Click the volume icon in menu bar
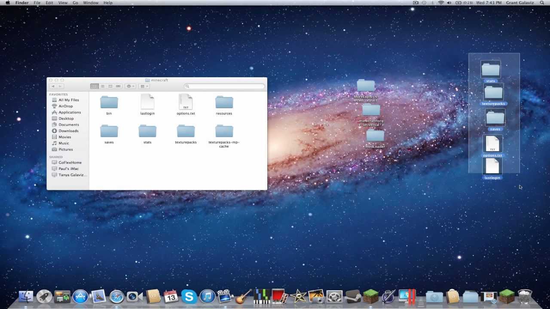Viewport: 550px width, 309px height. (449, 3)
